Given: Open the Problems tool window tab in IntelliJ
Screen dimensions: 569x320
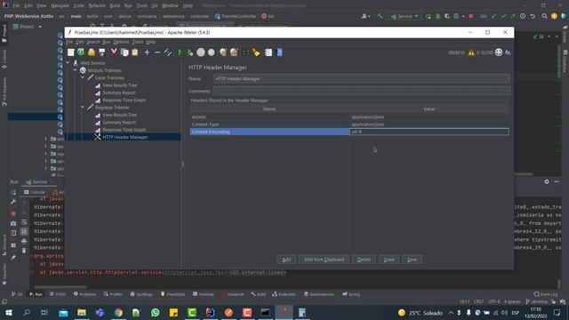Looking at the screenshot, I should (x=84, y=294).
